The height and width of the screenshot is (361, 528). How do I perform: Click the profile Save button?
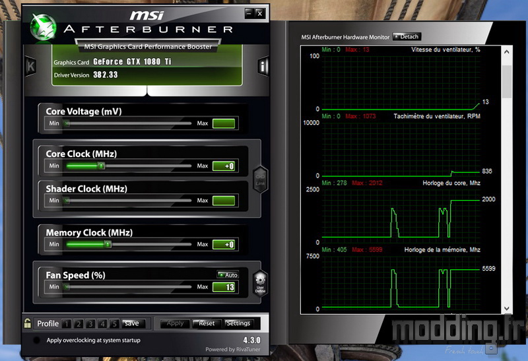133,323
